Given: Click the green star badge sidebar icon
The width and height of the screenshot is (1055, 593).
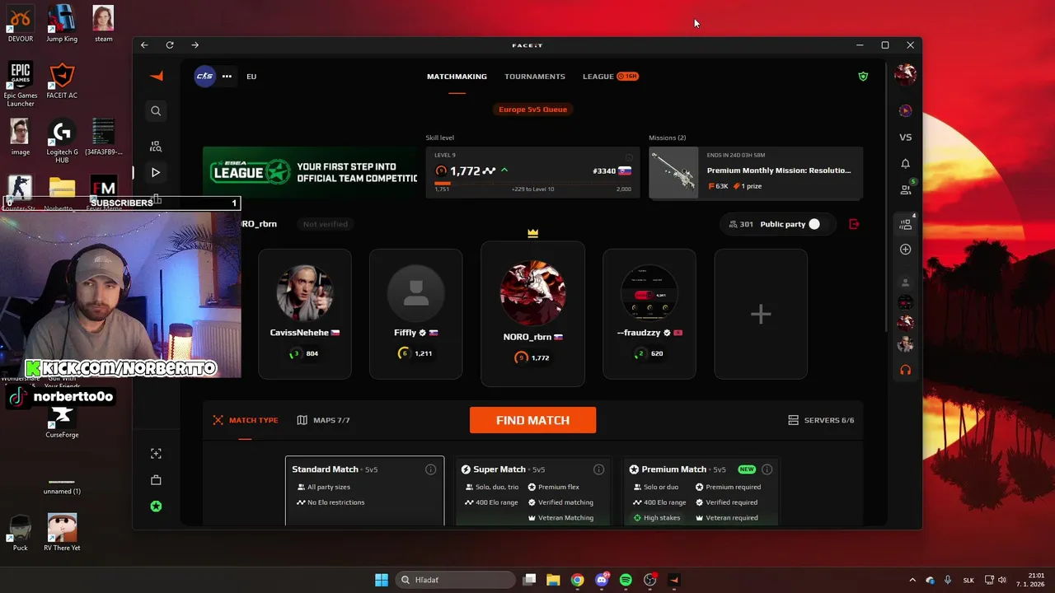Looking at the screenshot, I should point(156,507).
